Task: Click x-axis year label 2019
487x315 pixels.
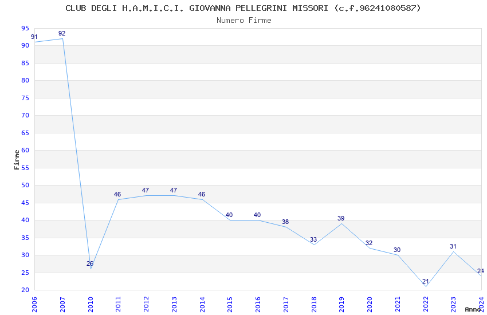Action: (342, 304)
